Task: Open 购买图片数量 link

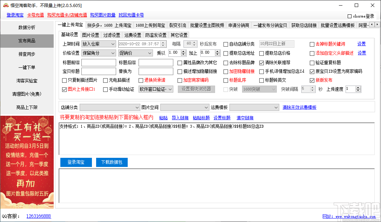Action: click(103, 15)
